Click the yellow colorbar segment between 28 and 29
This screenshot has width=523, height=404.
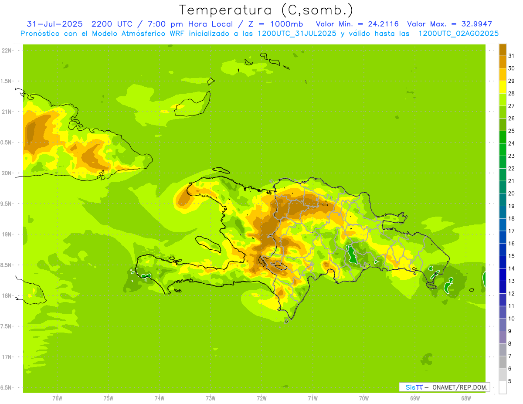tap(503, 87)
